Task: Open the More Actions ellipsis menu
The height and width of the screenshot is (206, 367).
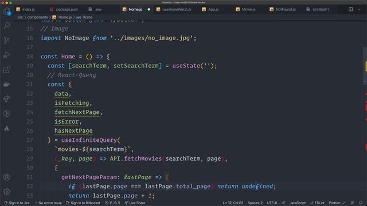Action: 360,9
